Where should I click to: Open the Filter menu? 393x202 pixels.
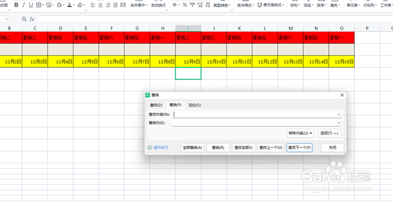(308, 5)
